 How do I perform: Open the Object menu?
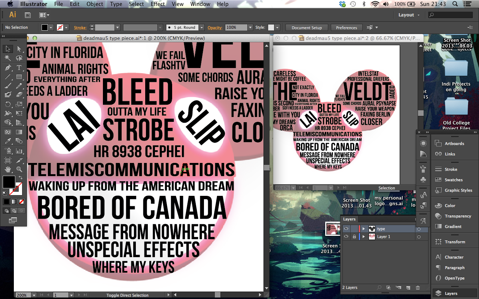[95, 4]
